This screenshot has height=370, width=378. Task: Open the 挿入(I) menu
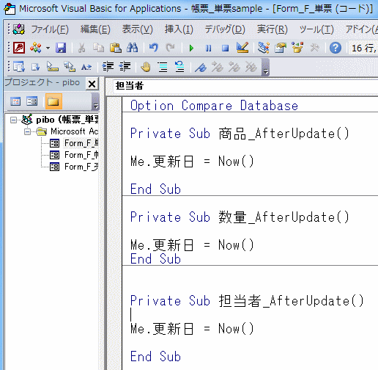click(179, 29)
